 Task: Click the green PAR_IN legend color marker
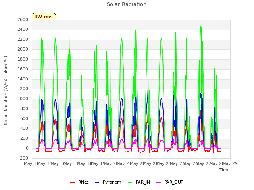[x=130, y=183]
